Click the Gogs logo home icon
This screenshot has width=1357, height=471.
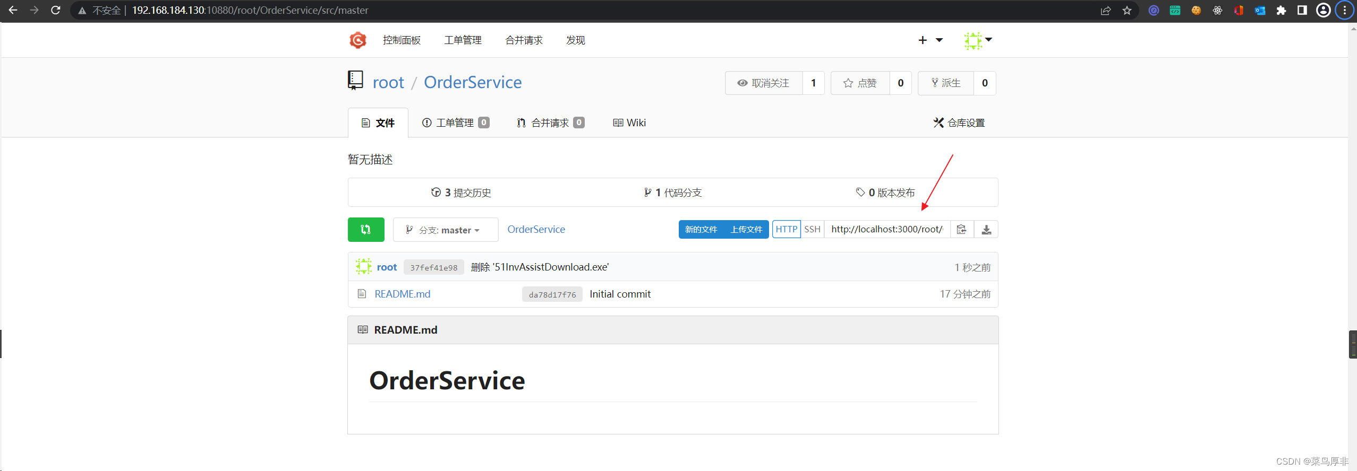pos(358,40)
